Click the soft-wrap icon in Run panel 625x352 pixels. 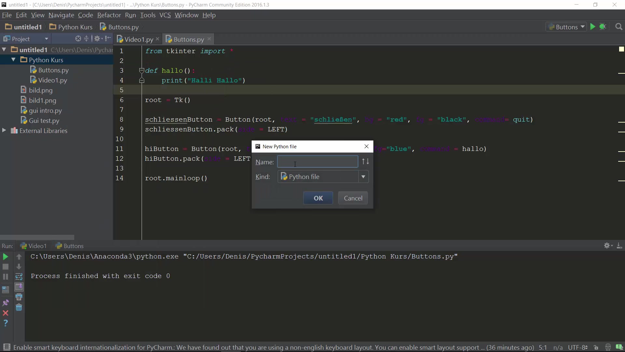point(19,277)
